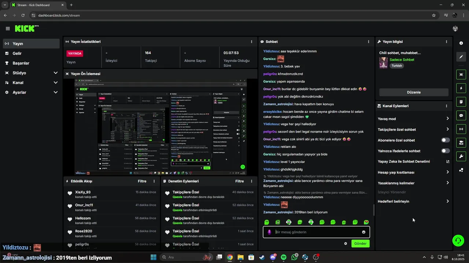Screen dimensions: 469x263
Task: Click username ersoybicike in chat
Action: (x=272, y=112)
